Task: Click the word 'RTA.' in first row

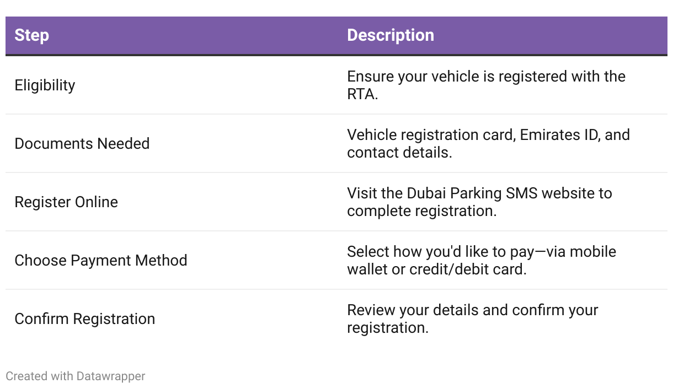Action: tap(362, 94)
